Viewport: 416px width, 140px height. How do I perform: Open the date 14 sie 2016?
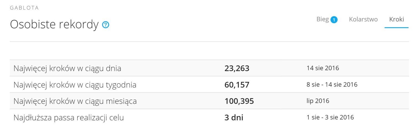tap(323, 68)
